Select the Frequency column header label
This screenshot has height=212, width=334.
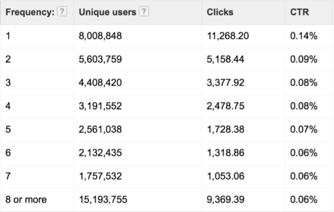(30, 12)
